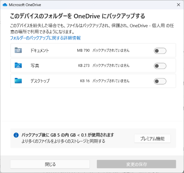Open フォルダーのバックアップに関する詳細情報 link

(45, 38)
